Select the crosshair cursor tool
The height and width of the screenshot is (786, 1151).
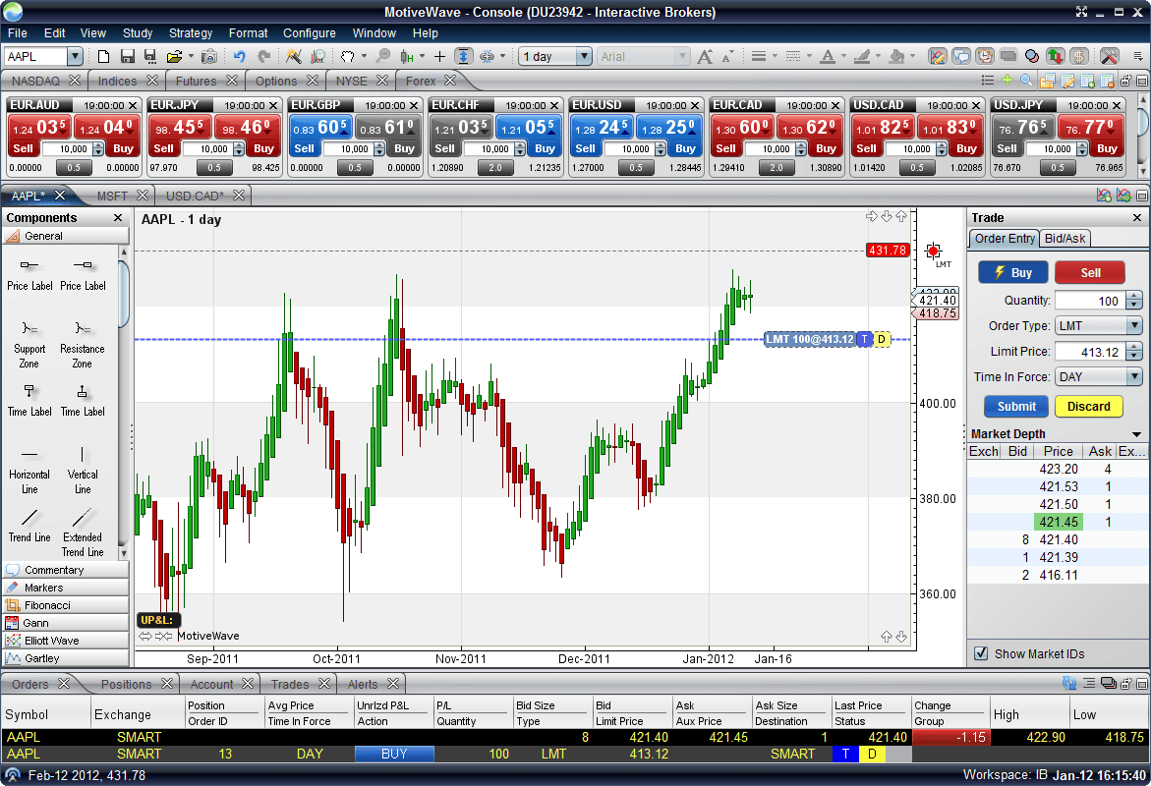pyautogui.click(x=439, y=57)
